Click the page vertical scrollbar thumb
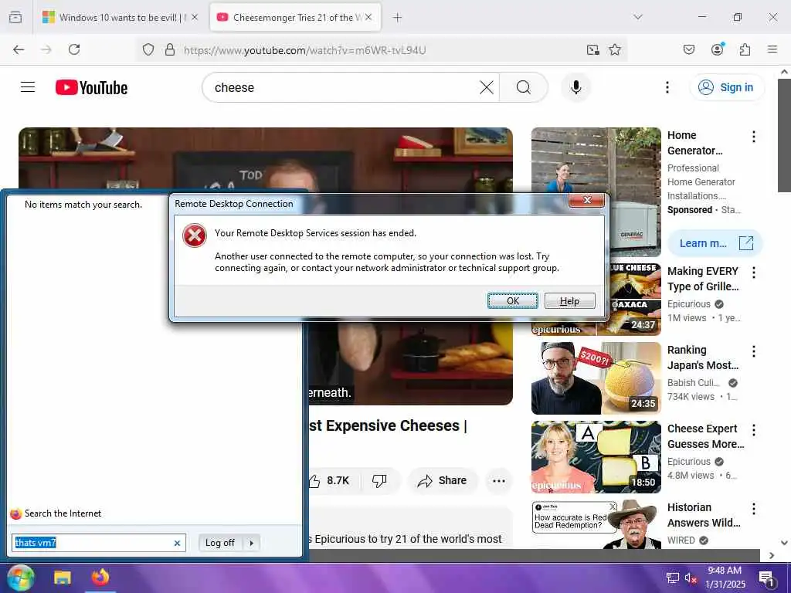 point(785,135)
